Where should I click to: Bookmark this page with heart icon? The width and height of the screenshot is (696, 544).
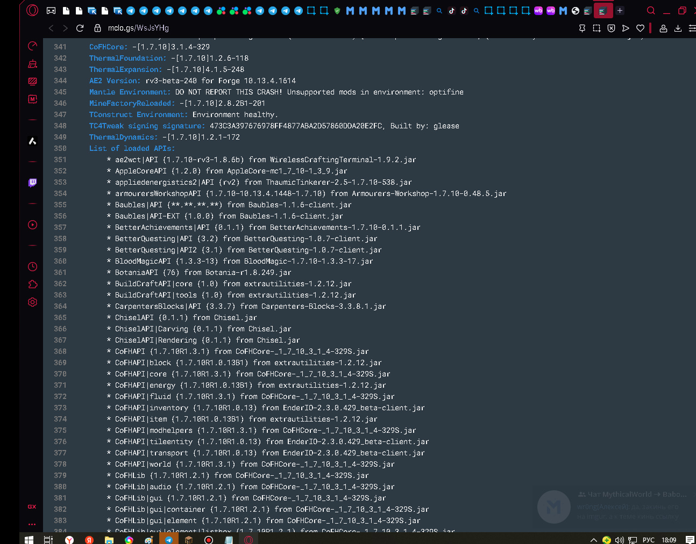[640, 28]
